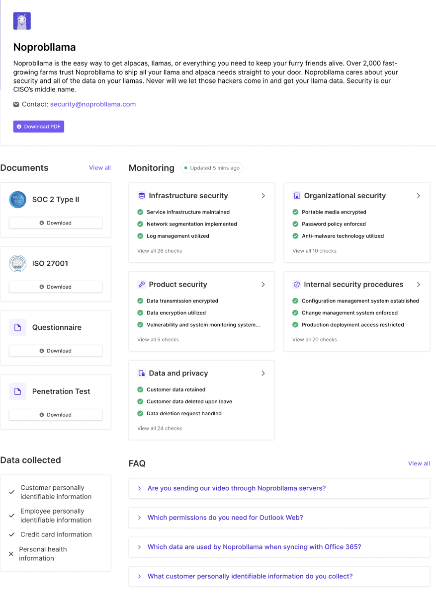The width and height of the screenshot is (436, 601).
Task: Click green check next to Data transmission encrypted
Action: click(140, 301)
